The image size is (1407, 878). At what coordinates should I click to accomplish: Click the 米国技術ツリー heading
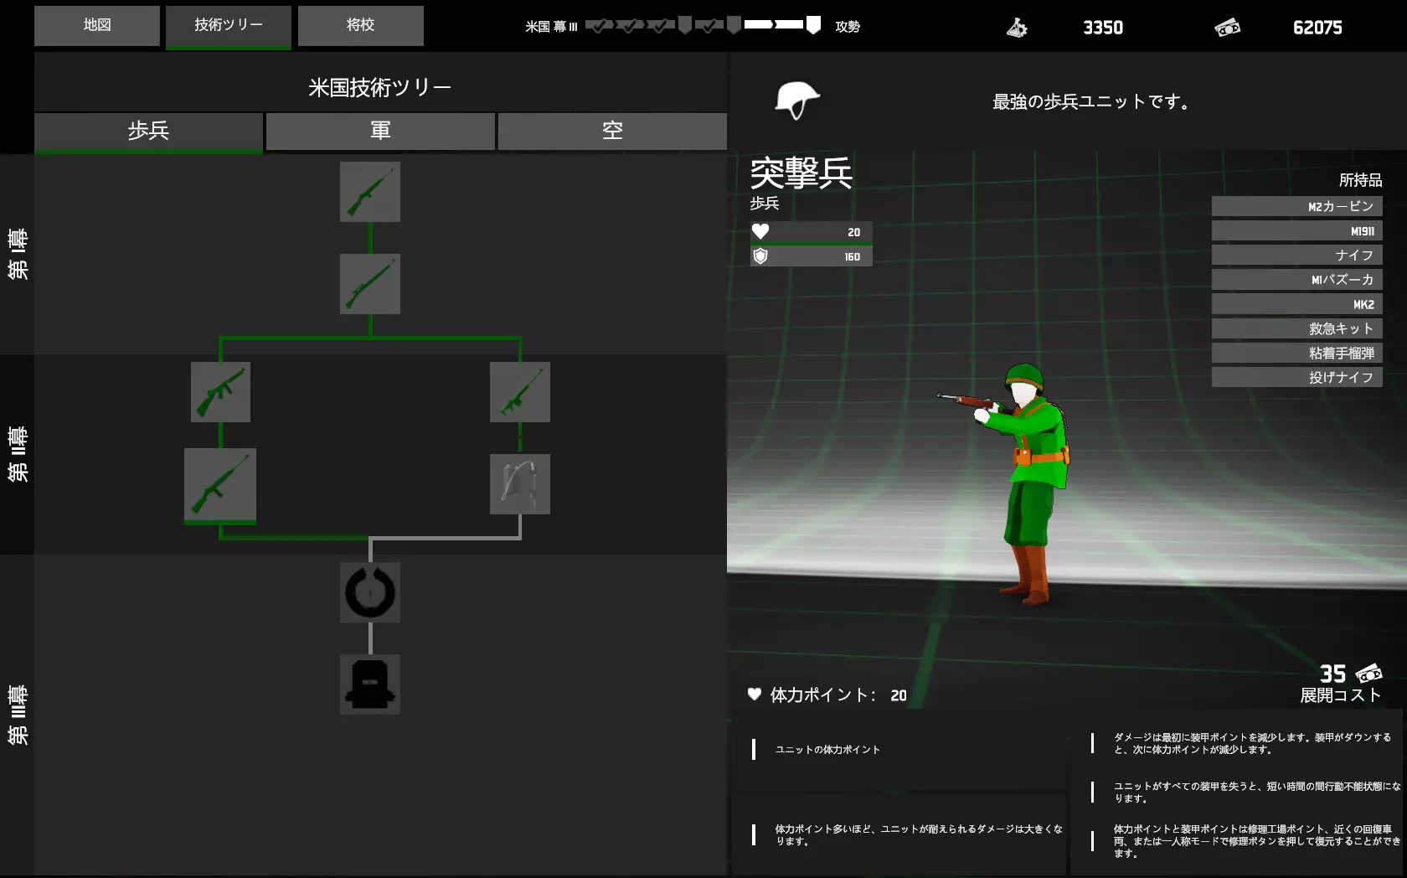coord(380,87)
